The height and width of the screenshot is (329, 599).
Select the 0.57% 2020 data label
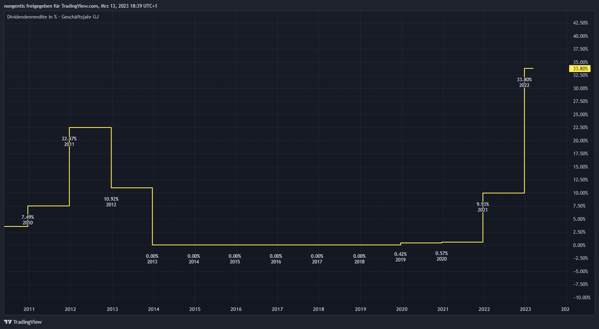tap(441, 256)
